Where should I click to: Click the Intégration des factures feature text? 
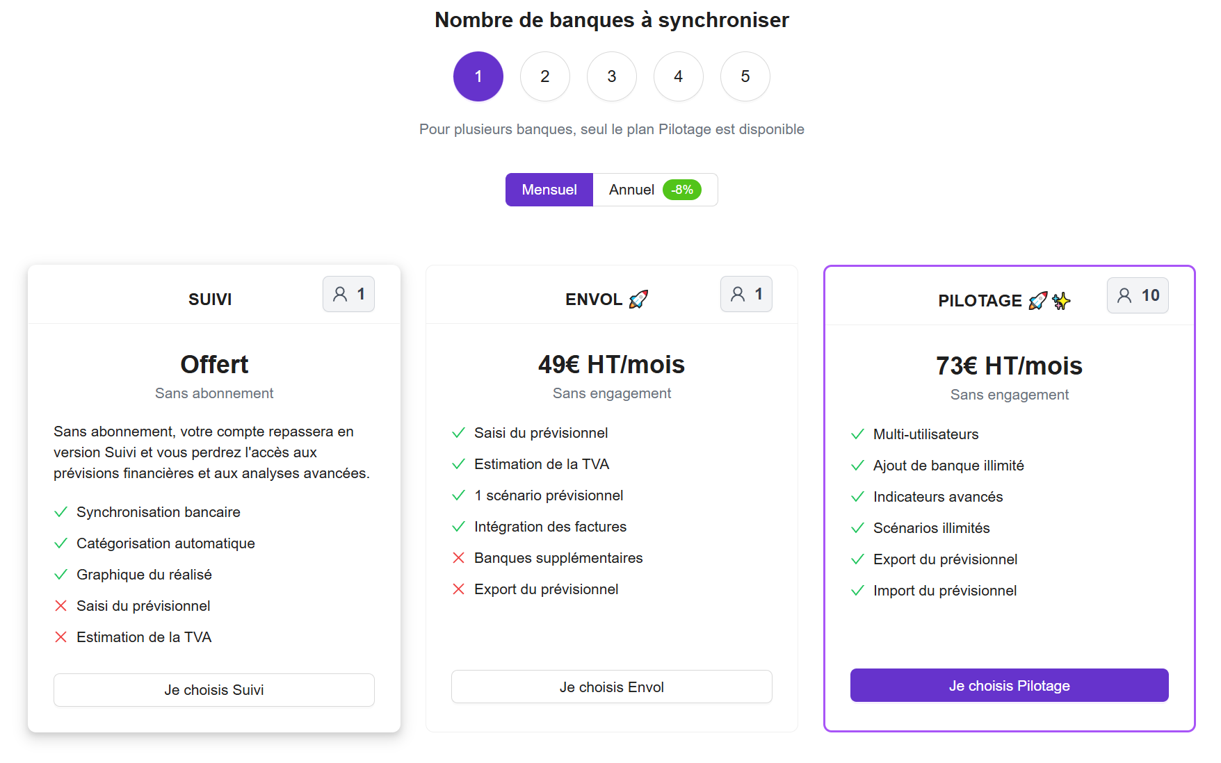tap(550, 527)
